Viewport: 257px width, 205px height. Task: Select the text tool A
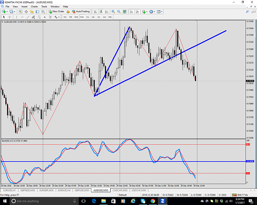click(44, 17)
